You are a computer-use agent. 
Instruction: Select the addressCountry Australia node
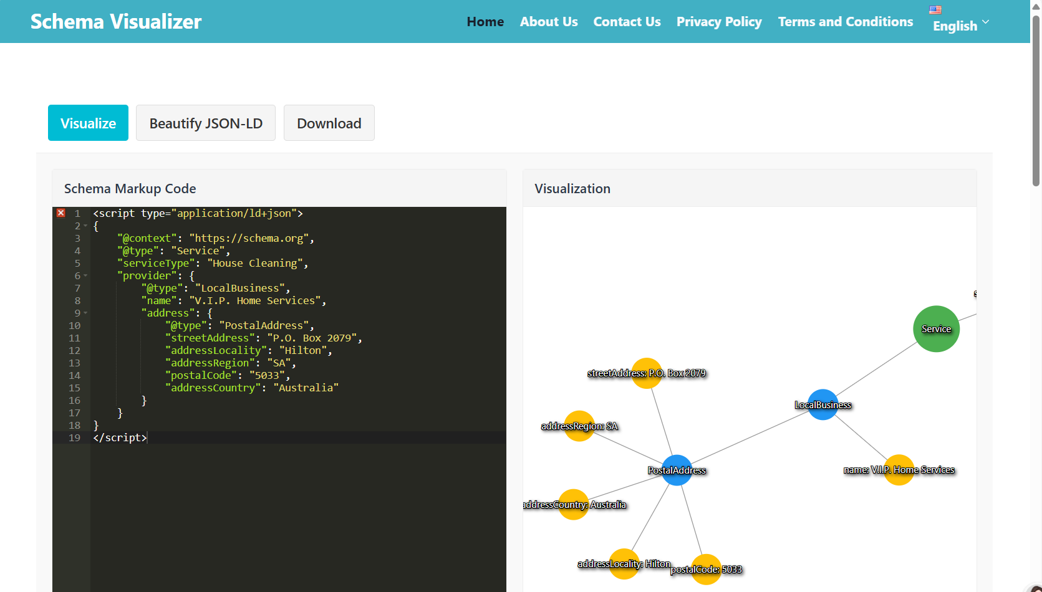[574, 505]
